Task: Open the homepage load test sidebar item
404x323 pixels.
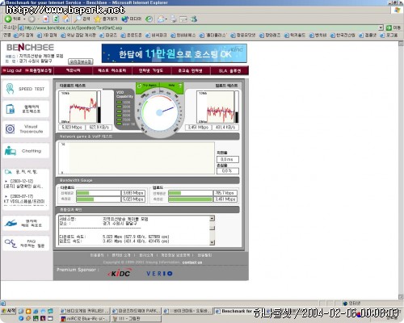Action: tap(26, 109)
